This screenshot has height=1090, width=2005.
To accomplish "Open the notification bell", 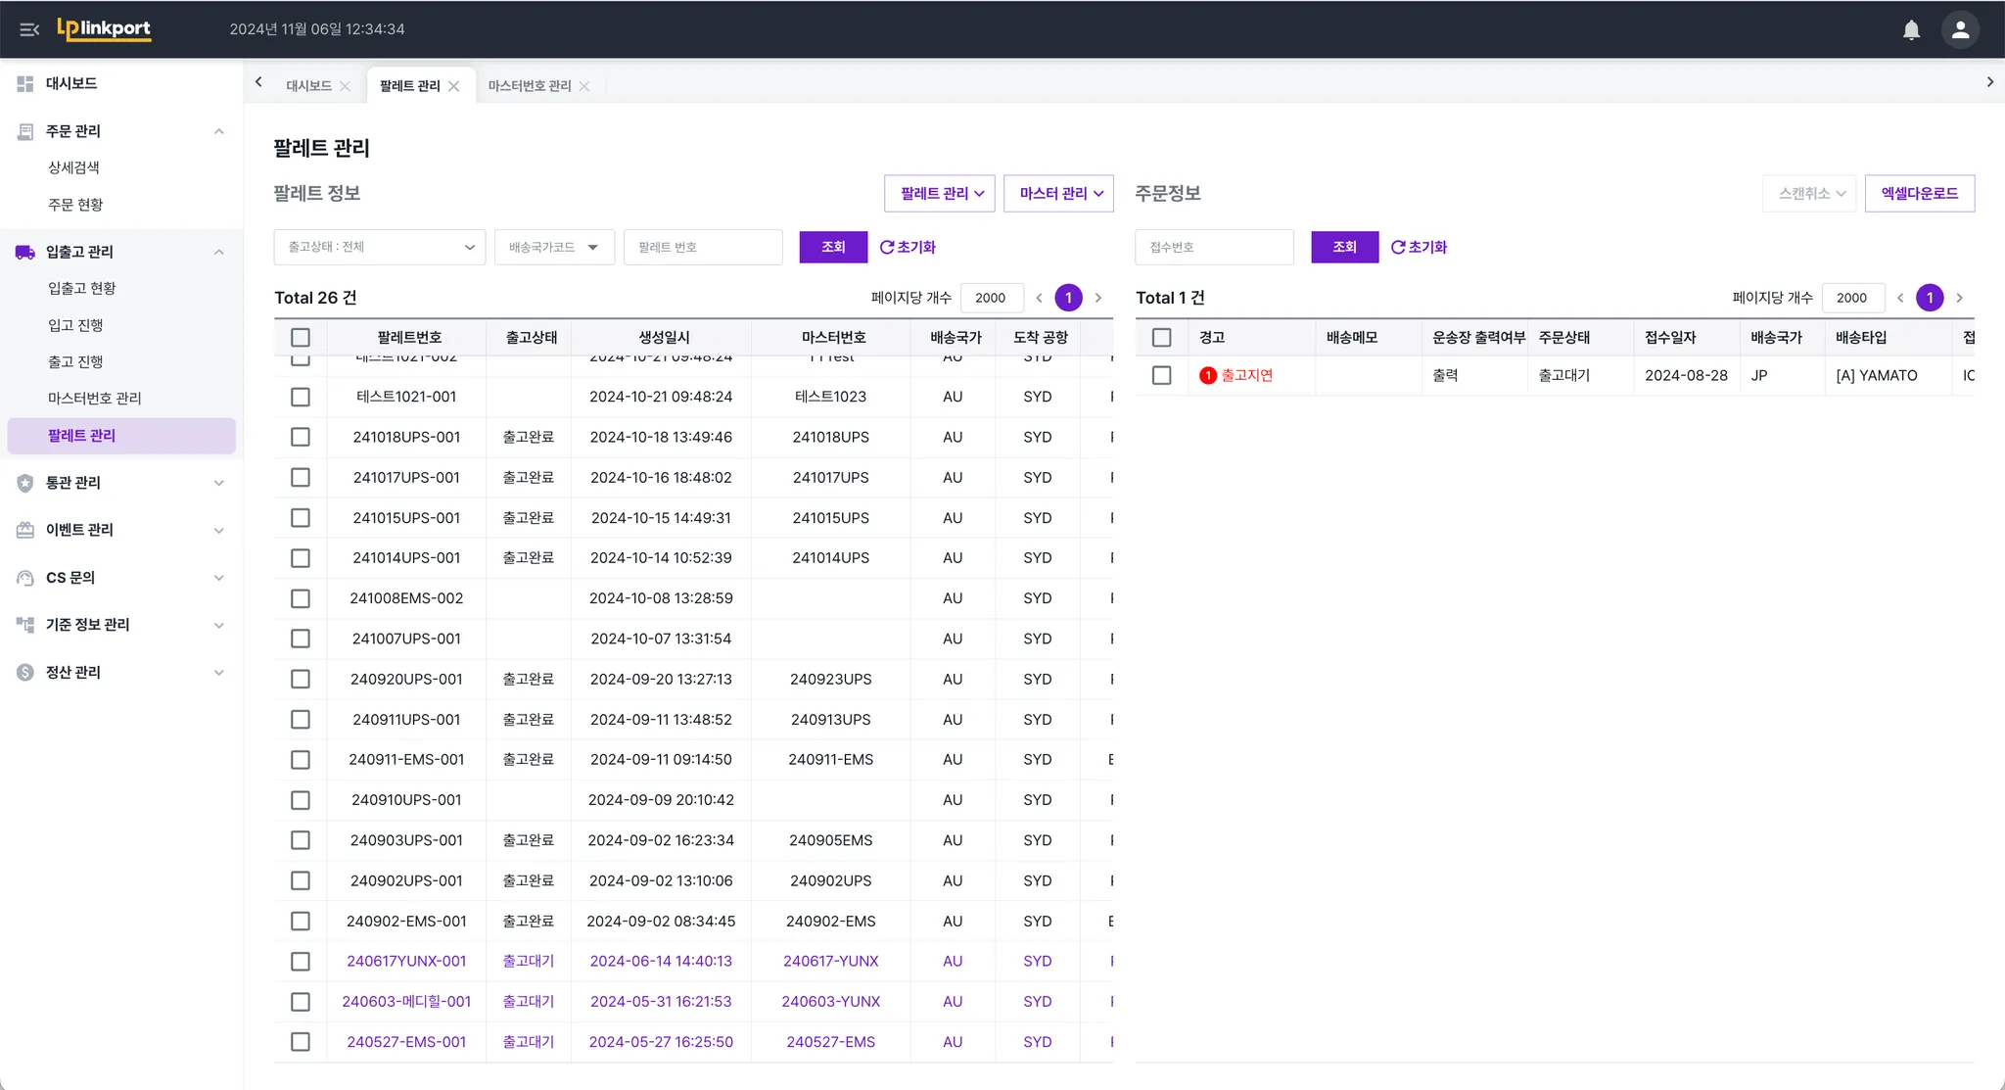I will 1911,29.
